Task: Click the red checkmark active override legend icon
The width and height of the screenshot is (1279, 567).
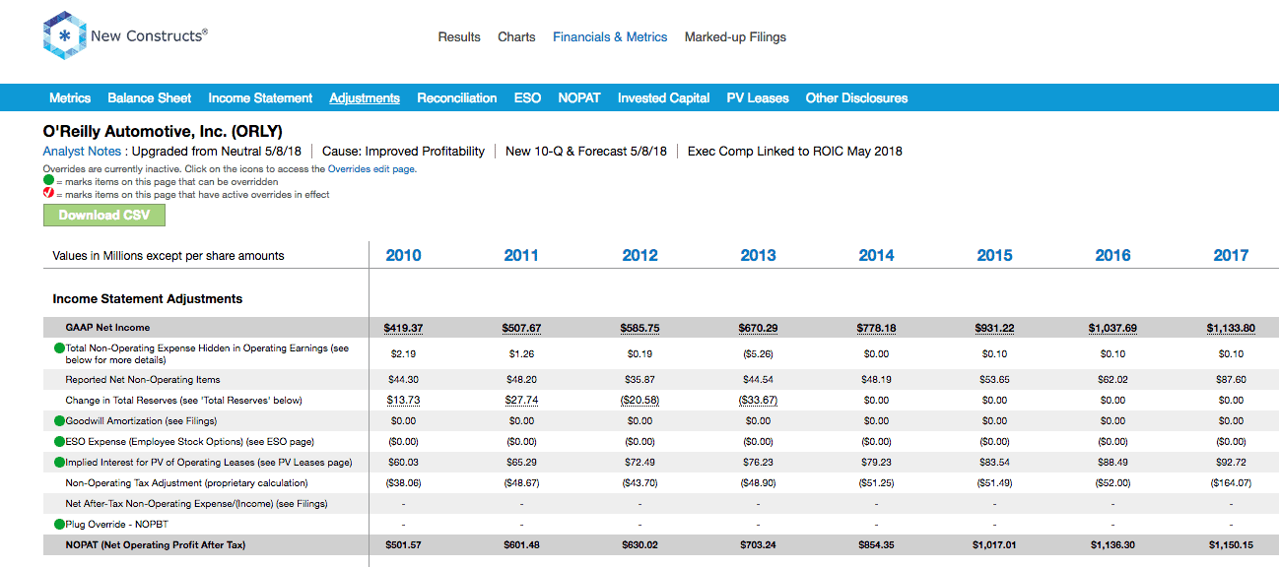Action: pyautogui.click(x=48, y=194)
